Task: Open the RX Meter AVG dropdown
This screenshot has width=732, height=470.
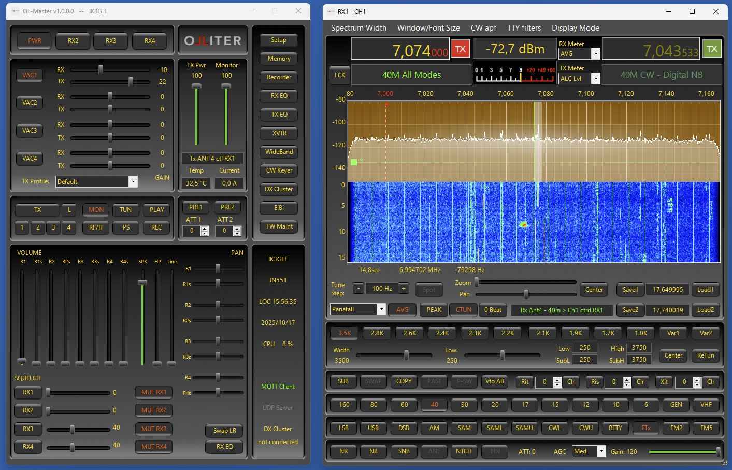Action: tap(596, 54)
